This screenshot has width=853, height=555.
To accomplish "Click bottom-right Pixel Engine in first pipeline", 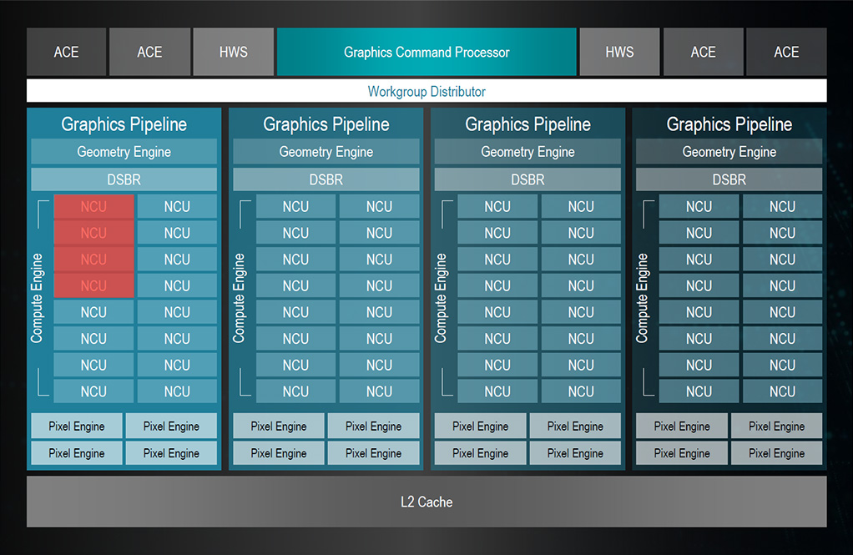I will pyautogui.click(x=171, y=452).
